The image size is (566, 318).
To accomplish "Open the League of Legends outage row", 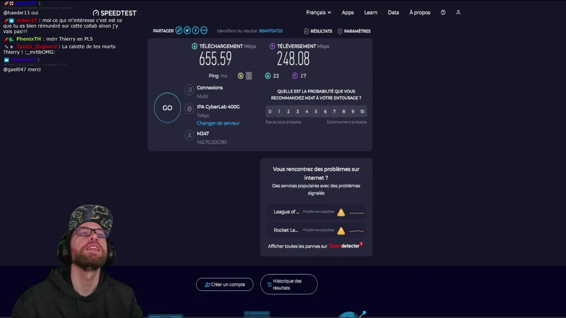I will tap(316, 212).
